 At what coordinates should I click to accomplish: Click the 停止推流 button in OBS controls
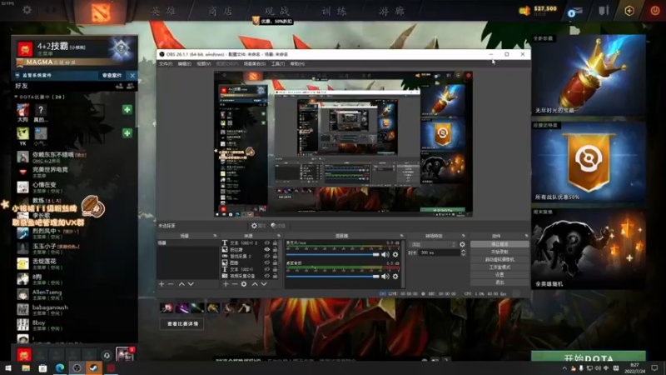click(x=499, y=244)
